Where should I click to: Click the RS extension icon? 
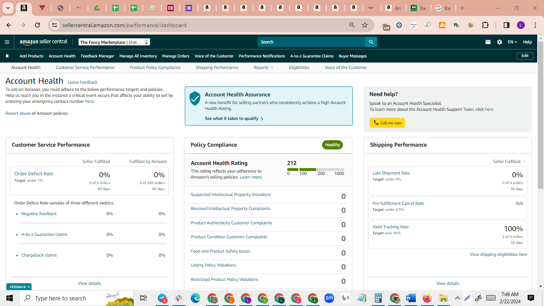[x=456, y=25]
